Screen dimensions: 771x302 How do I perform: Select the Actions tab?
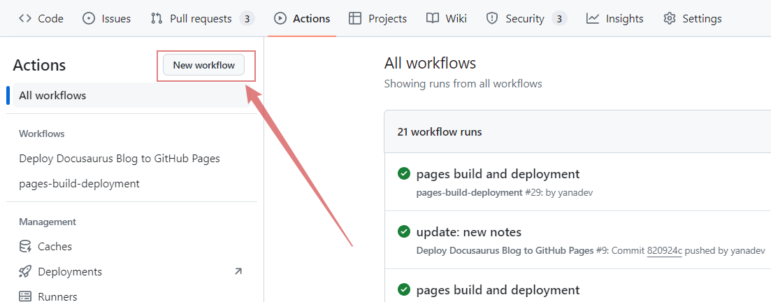pos(302,19)
